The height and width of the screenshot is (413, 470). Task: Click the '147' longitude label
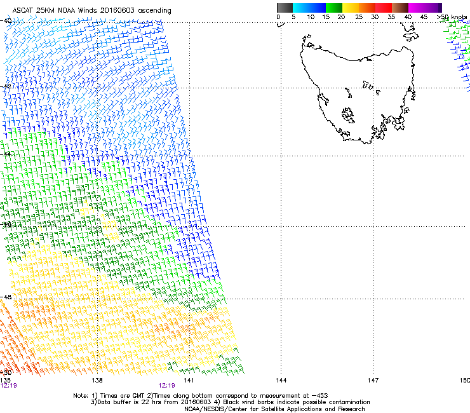coord(373,381)
